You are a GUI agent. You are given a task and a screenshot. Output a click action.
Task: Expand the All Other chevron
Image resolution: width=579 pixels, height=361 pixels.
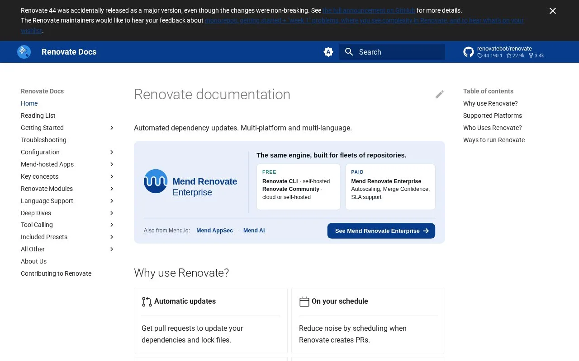(x=112, y=249)
